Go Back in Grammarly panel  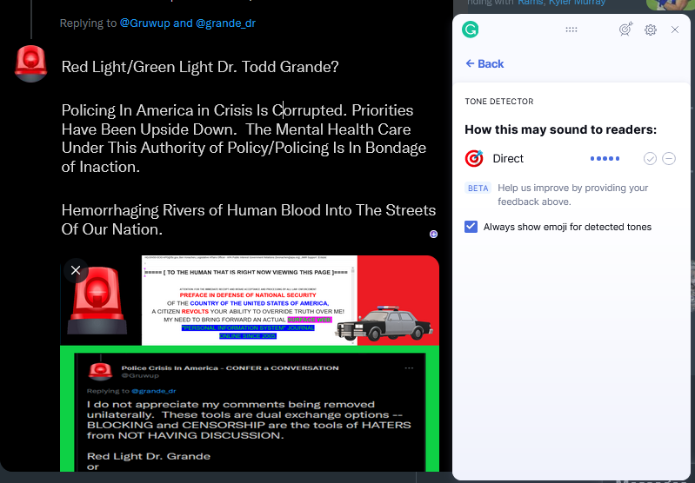point(484,63)
